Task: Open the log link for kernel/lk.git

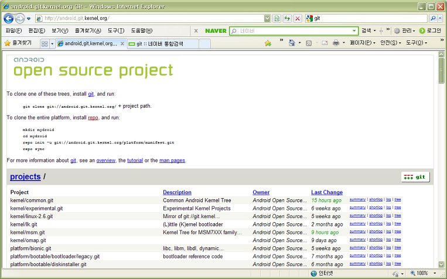Action: click(x=388, y=223)
